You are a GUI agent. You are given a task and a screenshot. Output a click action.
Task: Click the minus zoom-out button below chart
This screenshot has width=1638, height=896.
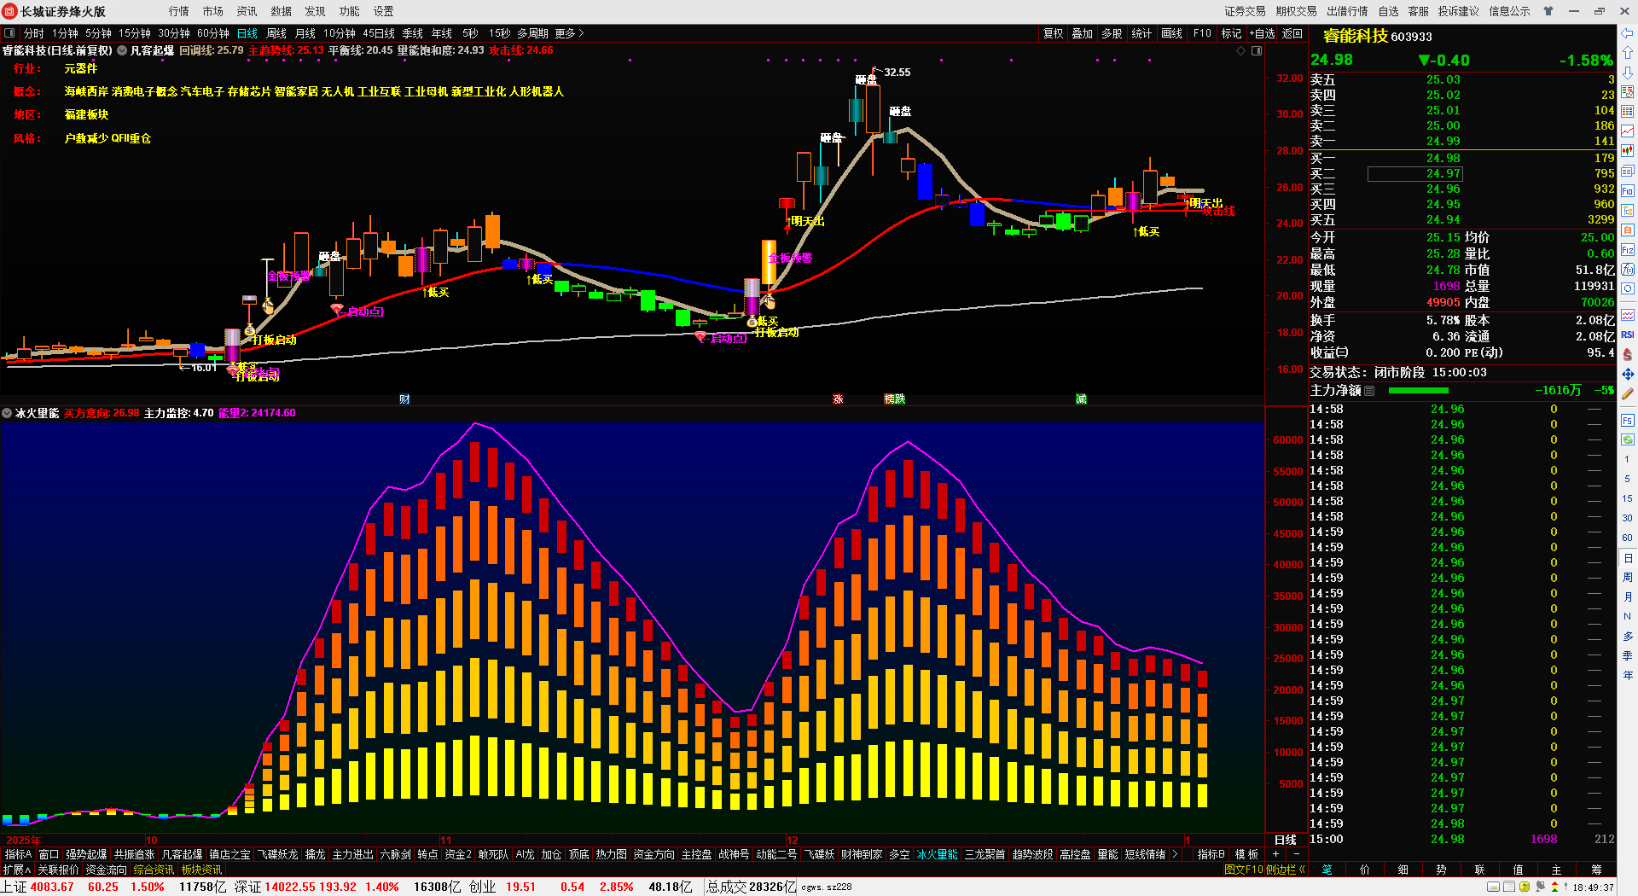pyautogui.click(x=1297, y=854)
